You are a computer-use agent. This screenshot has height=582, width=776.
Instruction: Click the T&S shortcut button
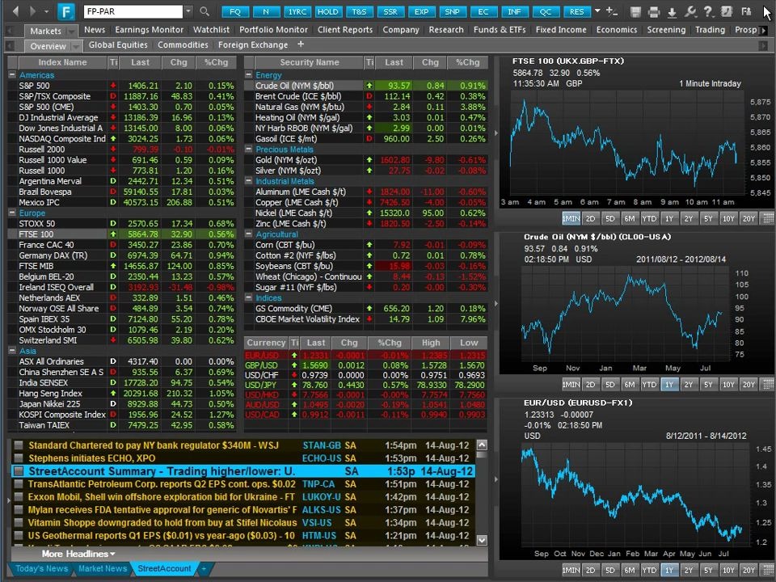click(359, 11)
